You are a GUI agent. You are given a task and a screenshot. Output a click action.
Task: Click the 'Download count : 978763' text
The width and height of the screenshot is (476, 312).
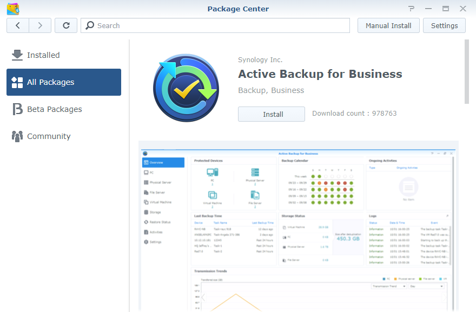[x=354, y=114]
